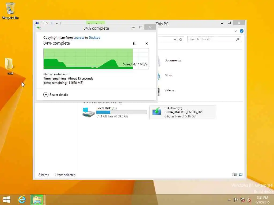Select the 'real' folder on desktop
This screenshot has height=205, width=274.
pos(9,66)
